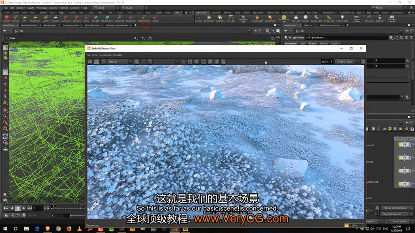Open the Redshift About tool
Viewport: 415px width, 233px height.
coord(155,18)
